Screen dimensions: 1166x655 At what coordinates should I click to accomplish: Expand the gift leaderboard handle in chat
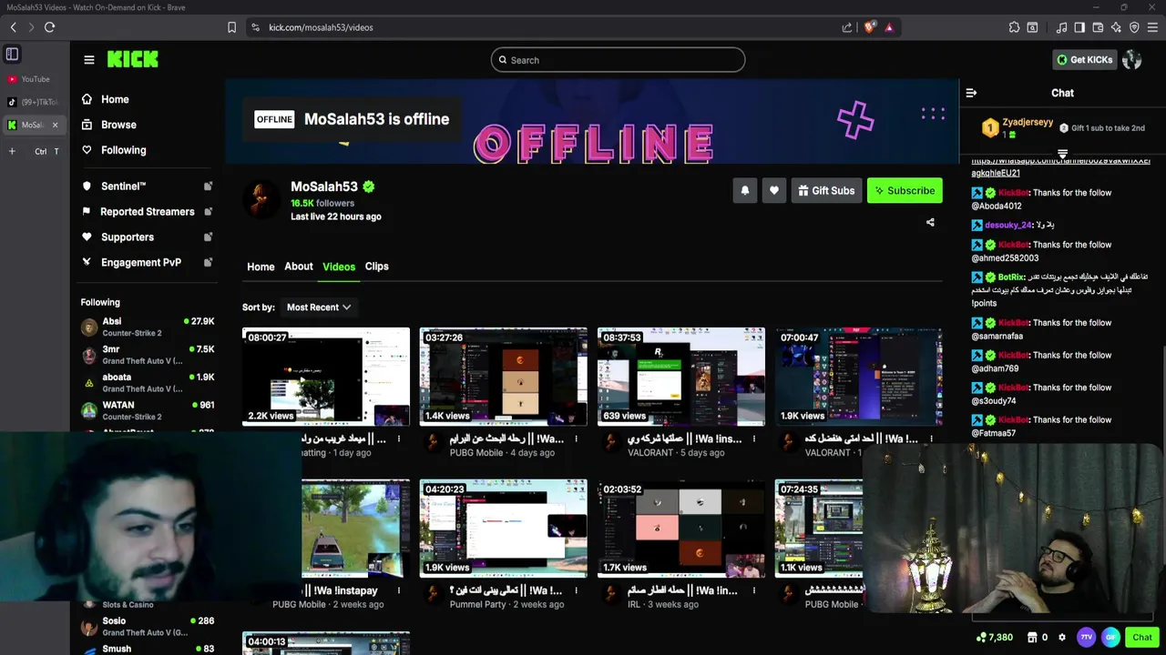[x=1062, y=154]
